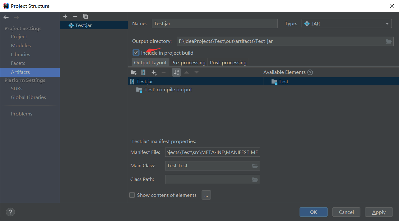Screen dimensions: 399x221
Task: Browse for the Main Class with the folder icon
Action: coord(255,166)
